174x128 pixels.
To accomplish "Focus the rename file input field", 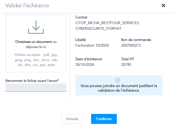I will click(x=36, y=88).
